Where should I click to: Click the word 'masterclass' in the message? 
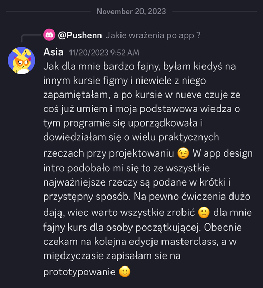click(x=190, y=242)
